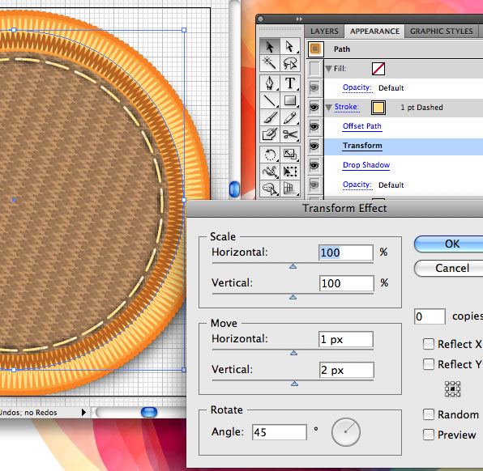The width and height of the screenshot is (483, 471).
Task: Pick the Scissors tool
Action: (290, 134)
